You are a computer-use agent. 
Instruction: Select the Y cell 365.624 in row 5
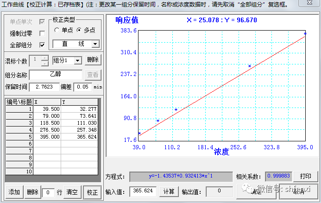(x=79, y=137)
